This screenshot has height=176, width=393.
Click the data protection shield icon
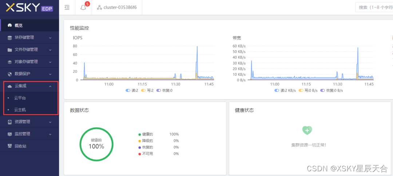10,74
